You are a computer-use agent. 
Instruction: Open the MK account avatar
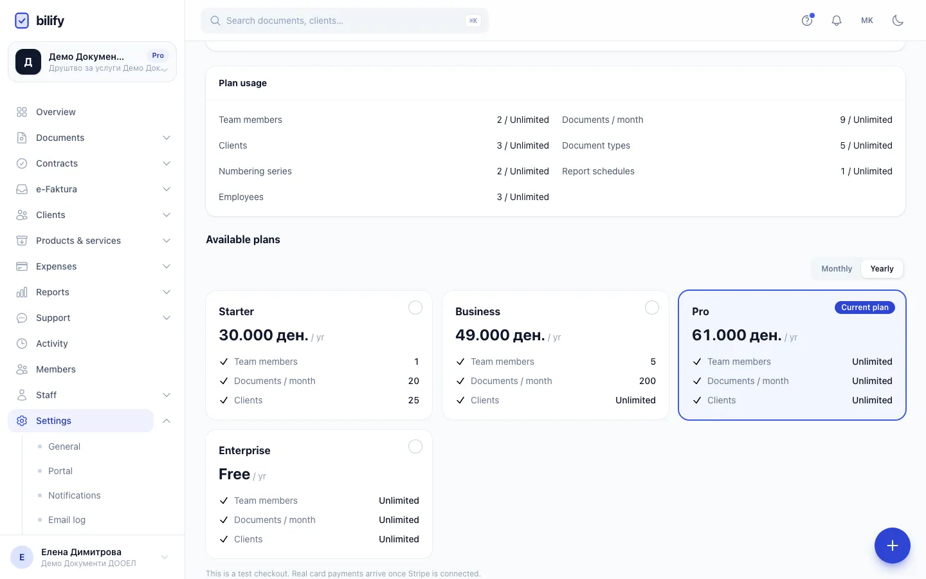pyautogui.click(x=867, y=21)
